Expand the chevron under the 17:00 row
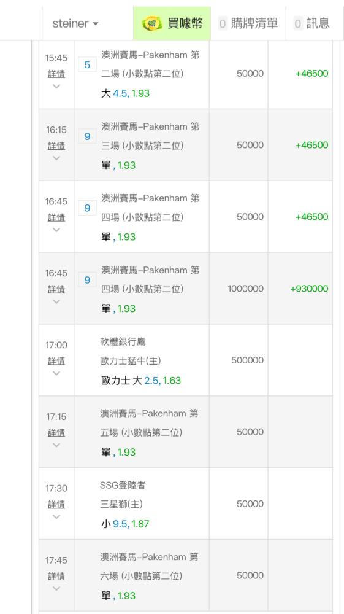The image size is (344, 614). point(56,373)
